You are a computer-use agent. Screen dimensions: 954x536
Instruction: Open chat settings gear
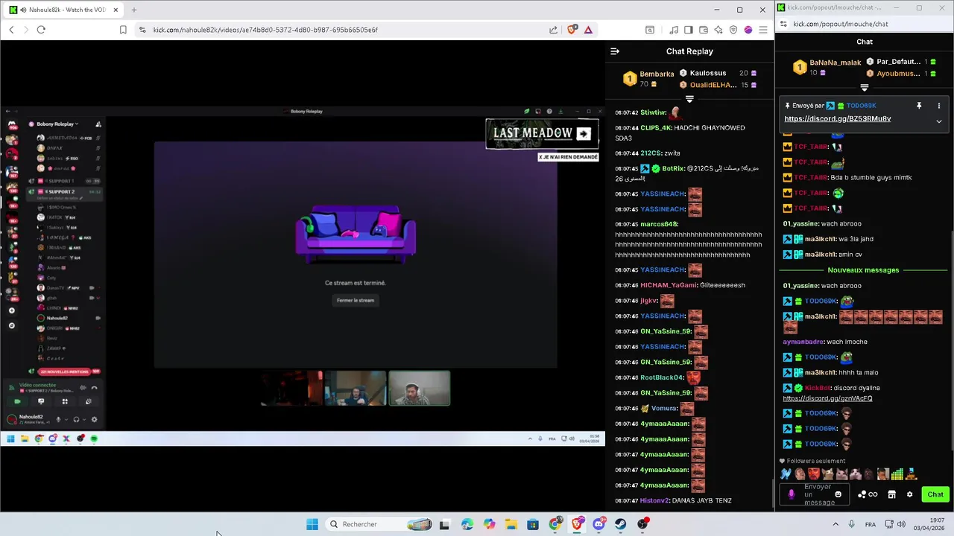[909, 494]
